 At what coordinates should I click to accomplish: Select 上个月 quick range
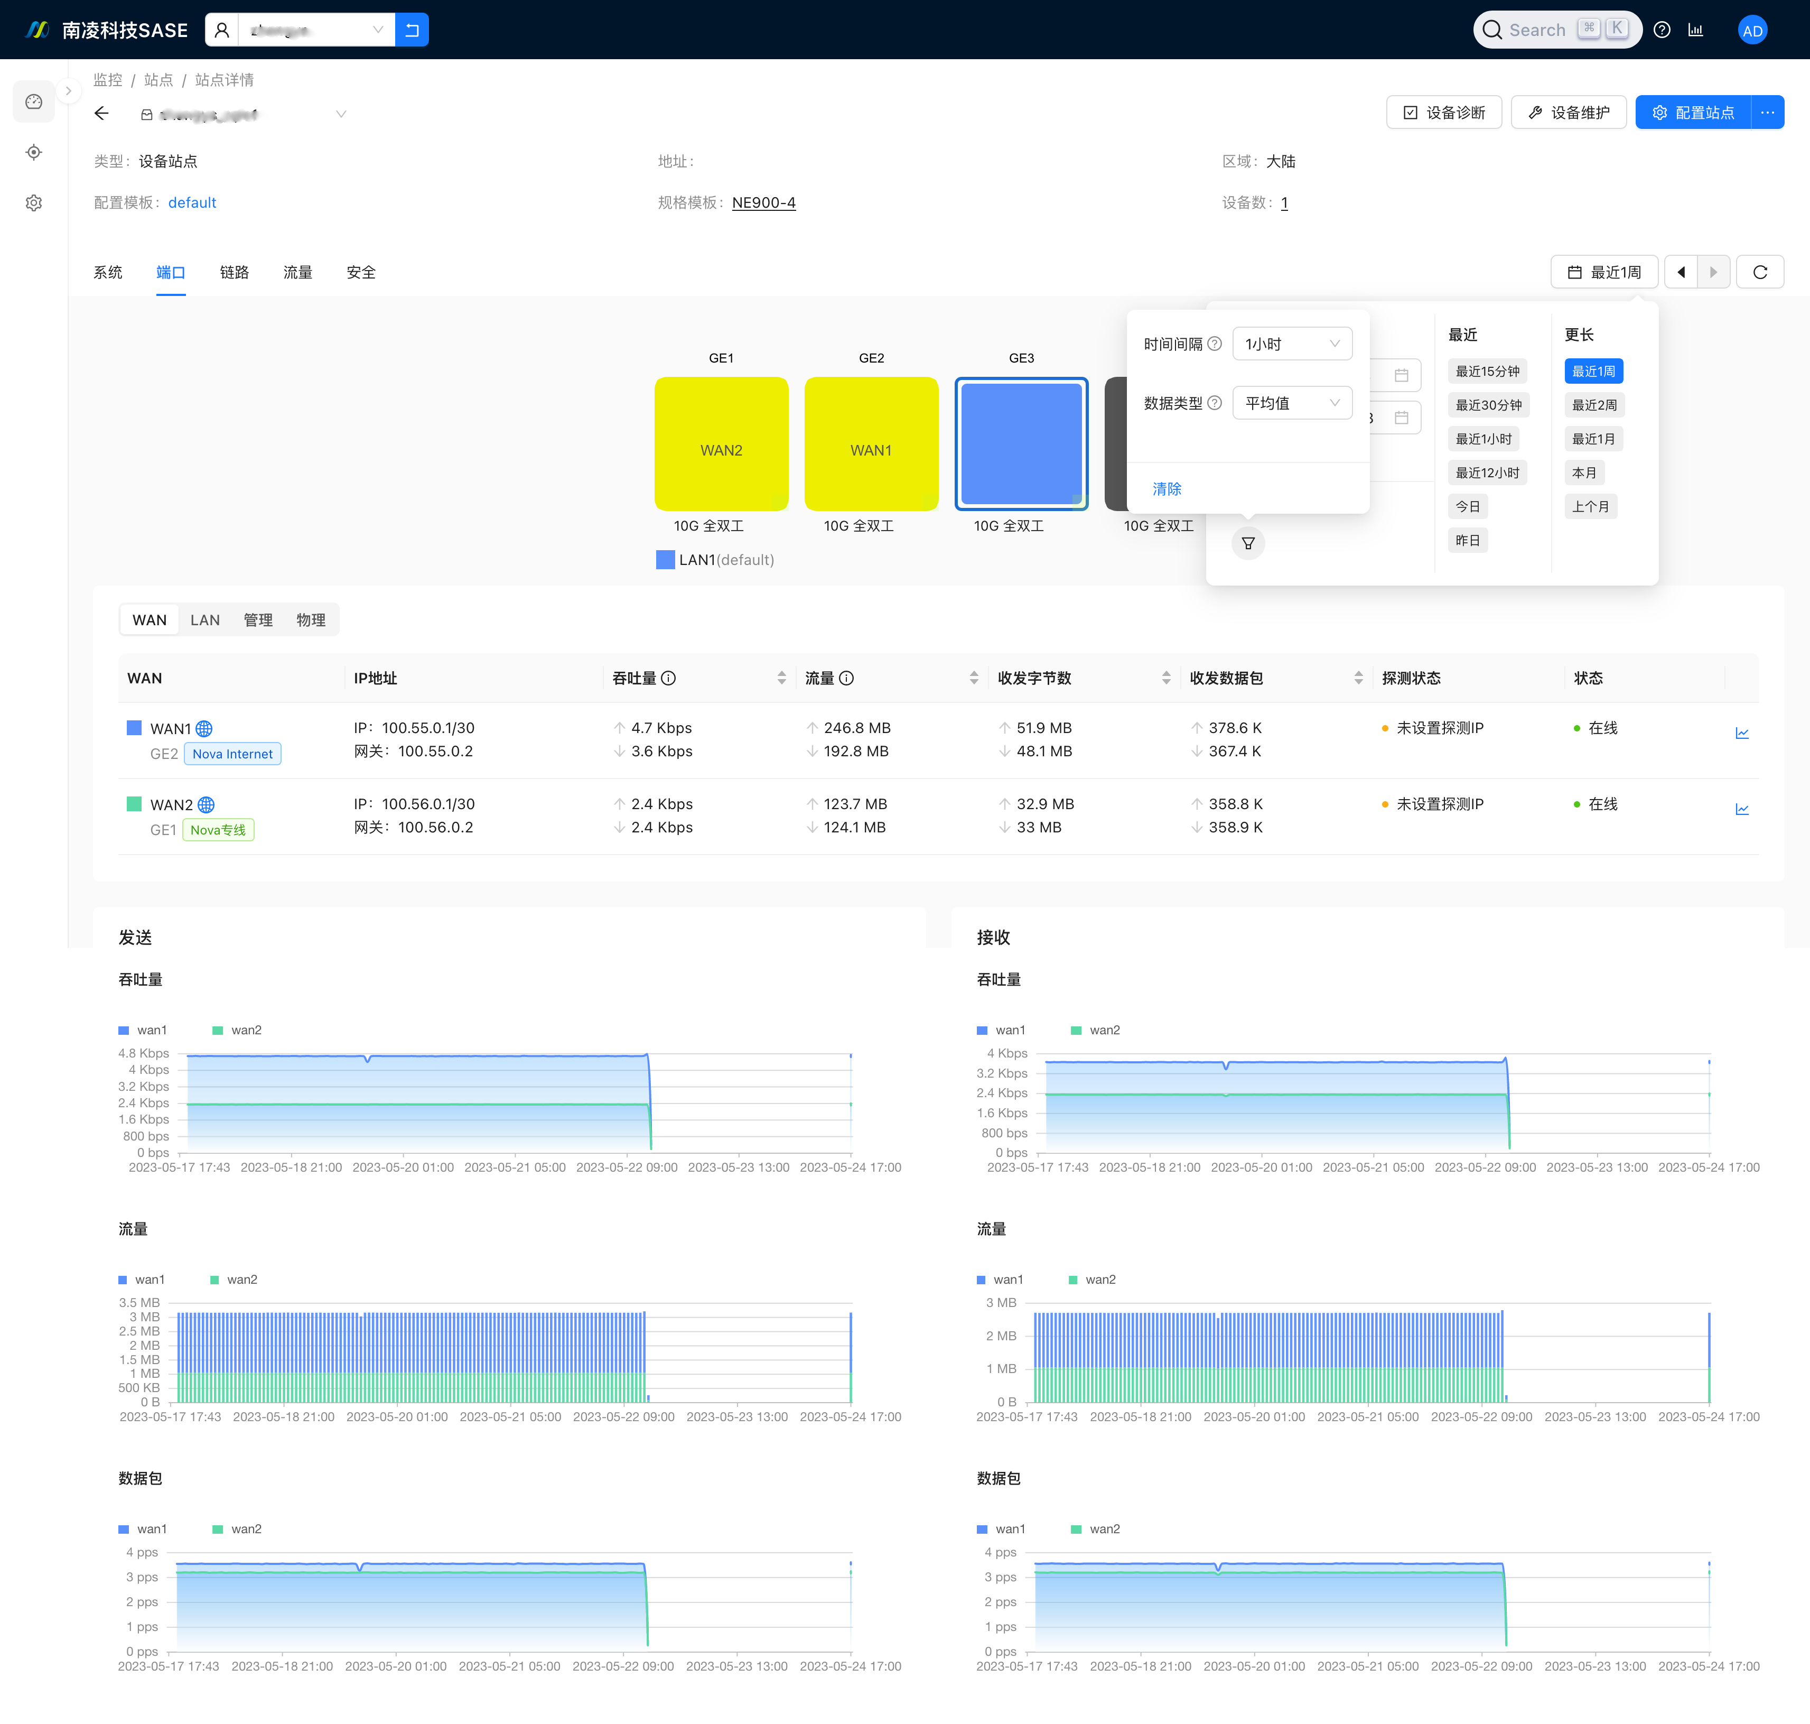click(x=1590, y=506)
